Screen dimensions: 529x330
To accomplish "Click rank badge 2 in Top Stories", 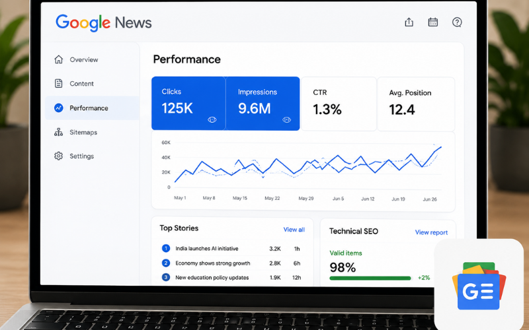I will (166, 263).
